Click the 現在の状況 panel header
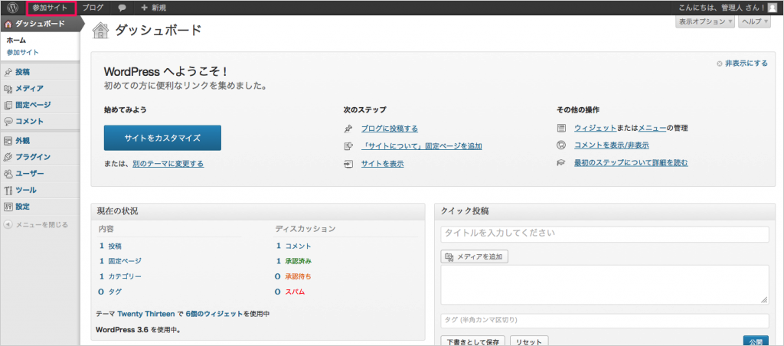Screen dimensions: 784x346 coord(257,211)
